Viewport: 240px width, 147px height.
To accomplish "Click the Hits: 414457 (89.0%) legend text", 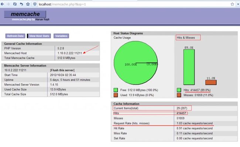I will pos(197,90).
